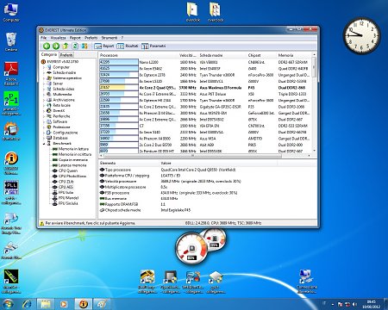The height and width of the screenshot is (310, 388).
Task: Select the Copia in memoria benchmark
Action: pyautogui.click(x=70, y=160)
